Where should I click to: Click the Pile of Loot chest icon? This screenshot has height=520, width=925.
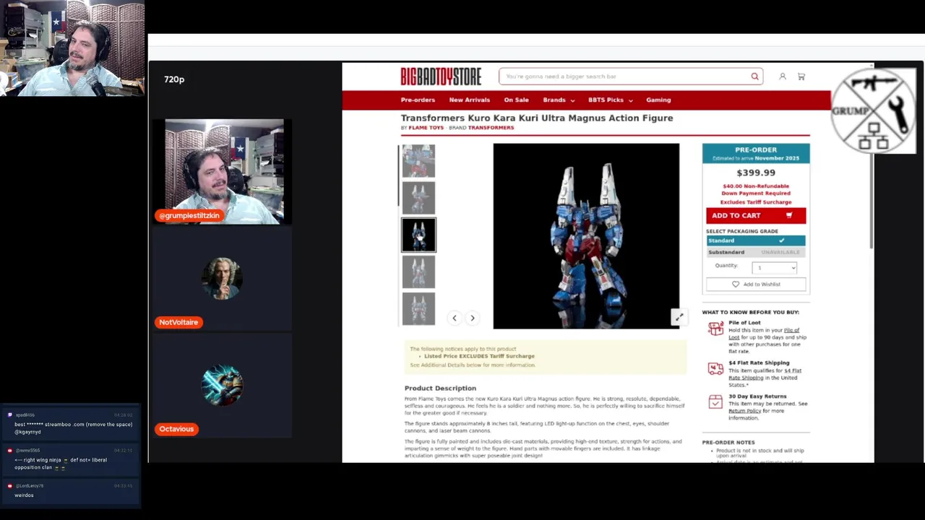coord(715,329)
